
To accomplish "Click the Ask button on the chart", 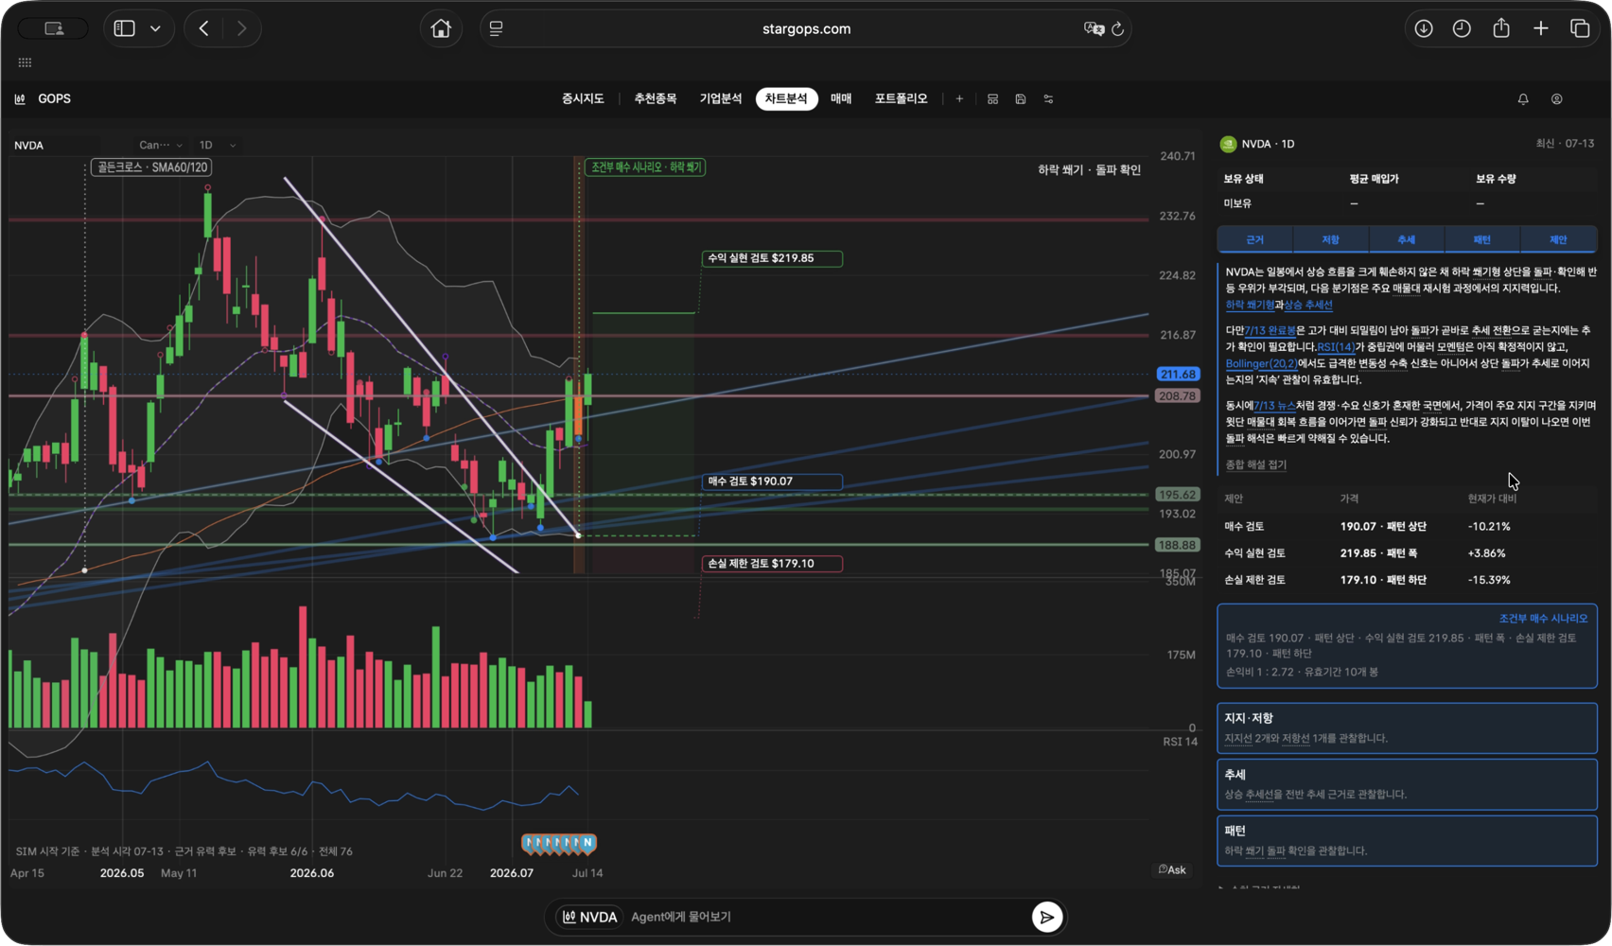I will click(1172, 869).
